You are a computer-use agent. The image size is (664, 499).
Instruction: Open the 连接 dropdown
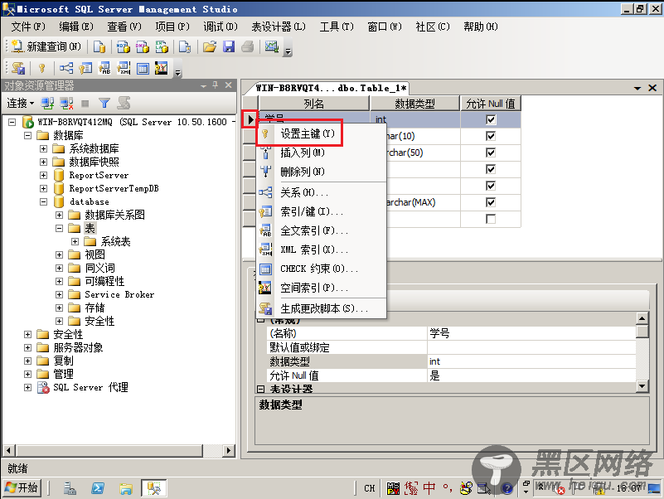(21, 103)
